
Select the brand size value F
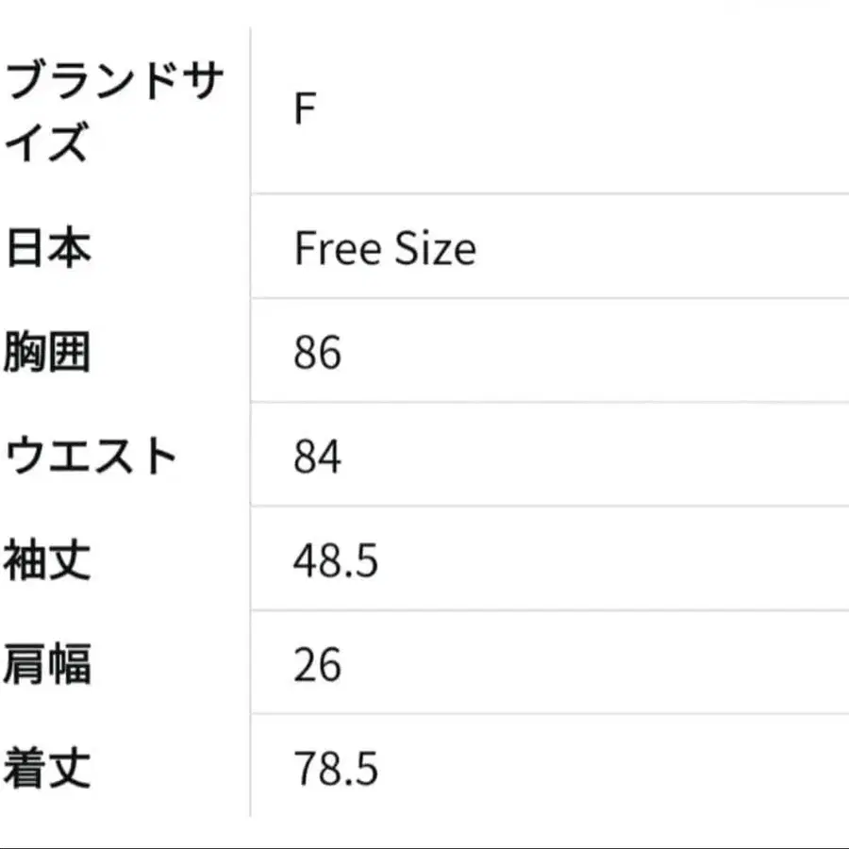tap(304, 110)
